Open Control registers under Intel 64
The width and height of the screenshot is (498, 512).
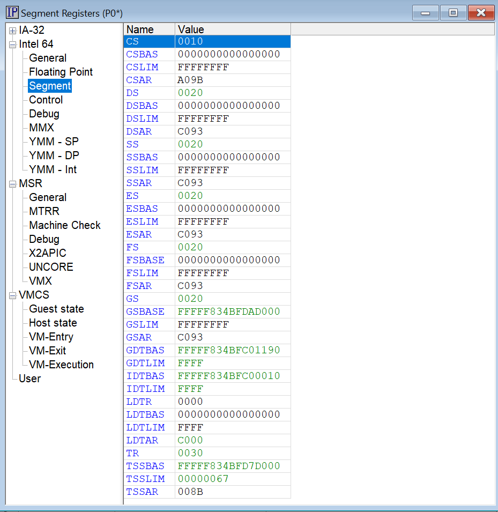click(x=46, y=100)
